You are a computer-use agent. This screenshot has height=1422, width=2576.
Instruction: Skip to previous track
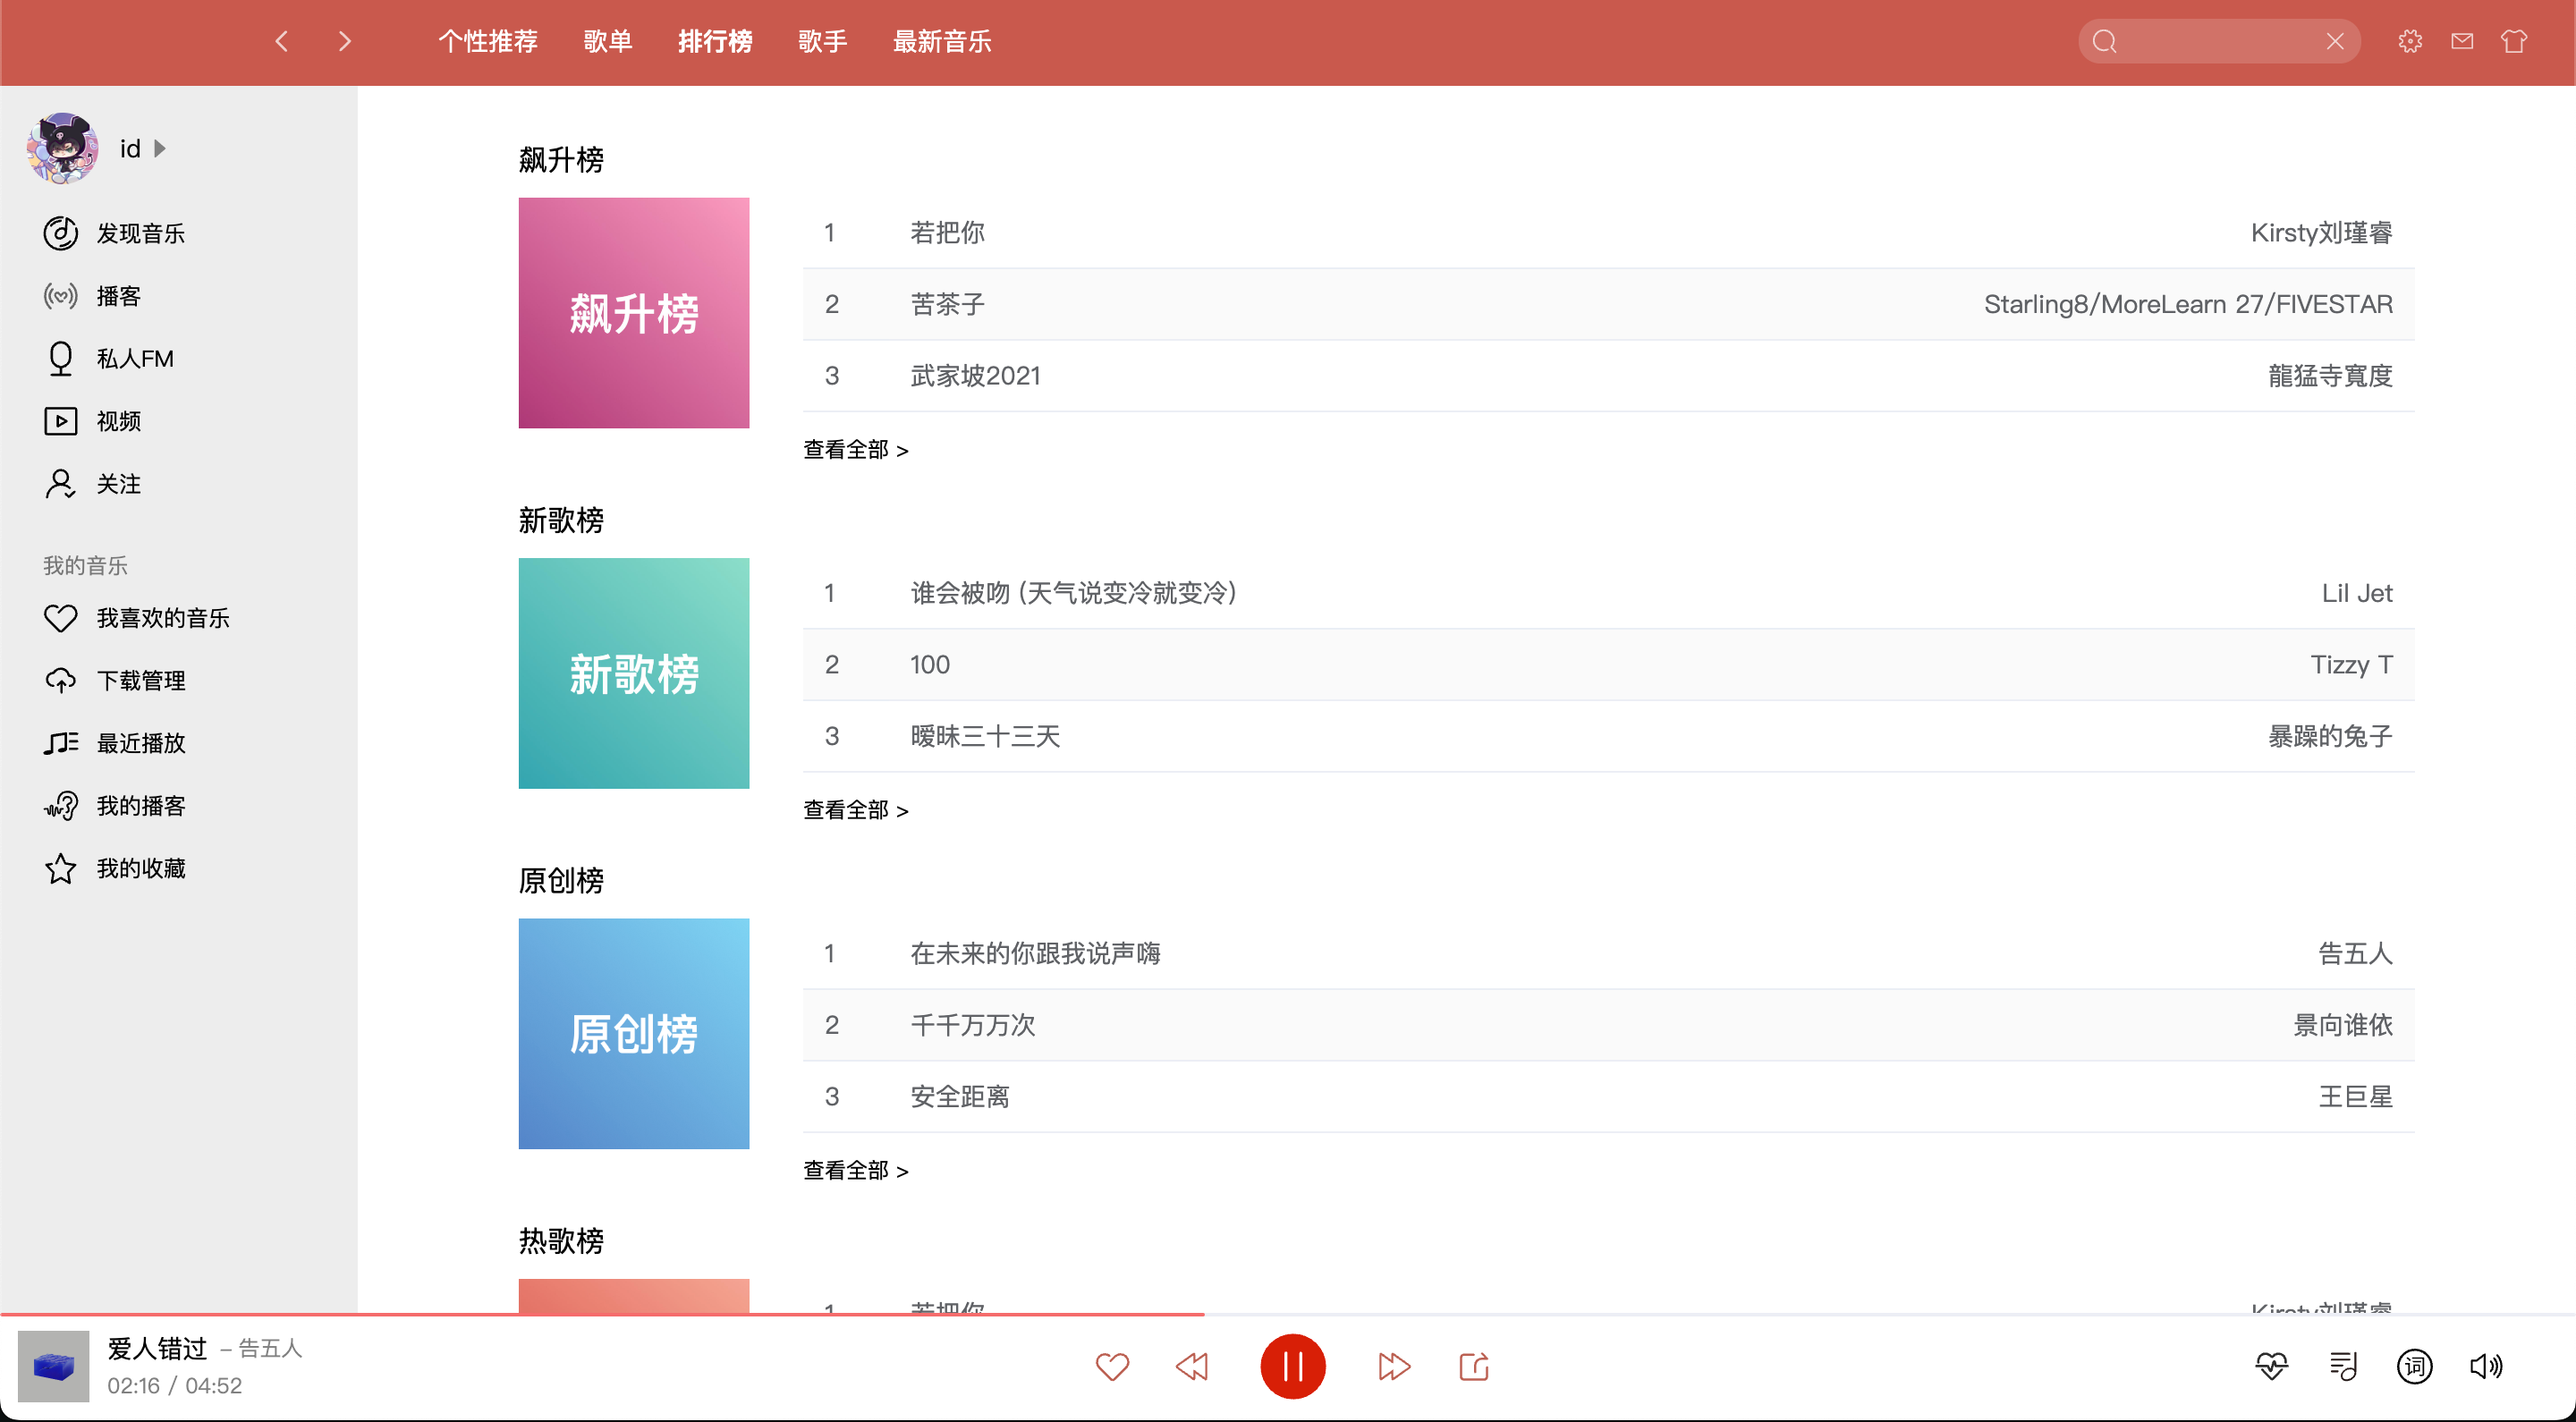click(x=1192, y=1366)
